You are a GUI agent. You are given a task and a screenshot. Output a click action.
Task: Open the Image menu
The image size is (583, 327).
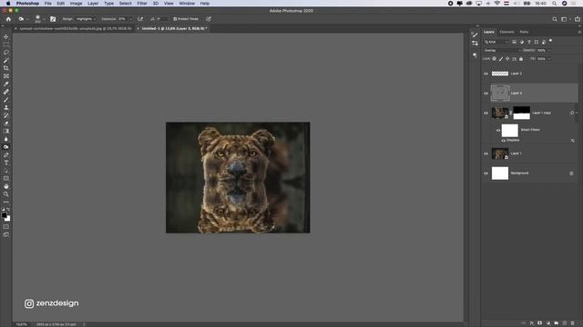76,4
